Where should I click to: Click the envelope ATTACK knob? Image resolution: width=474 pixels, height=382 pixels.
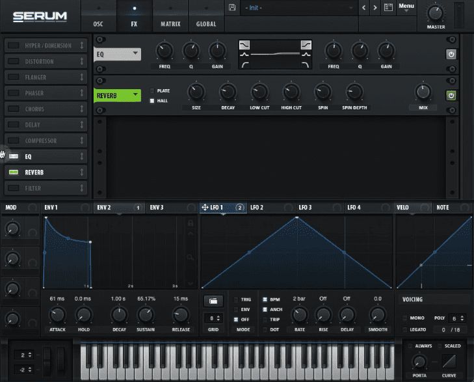click(57, 314)
